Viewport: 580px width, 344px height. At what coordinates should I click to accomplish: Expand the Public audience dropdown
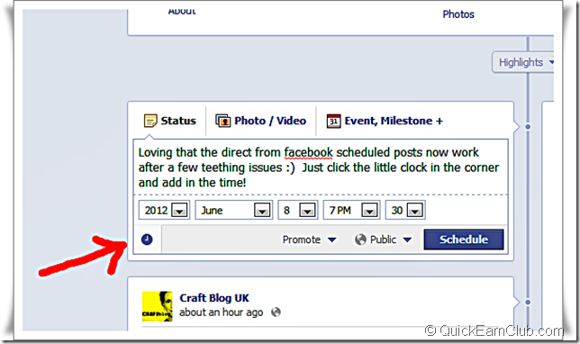[384, 240]
